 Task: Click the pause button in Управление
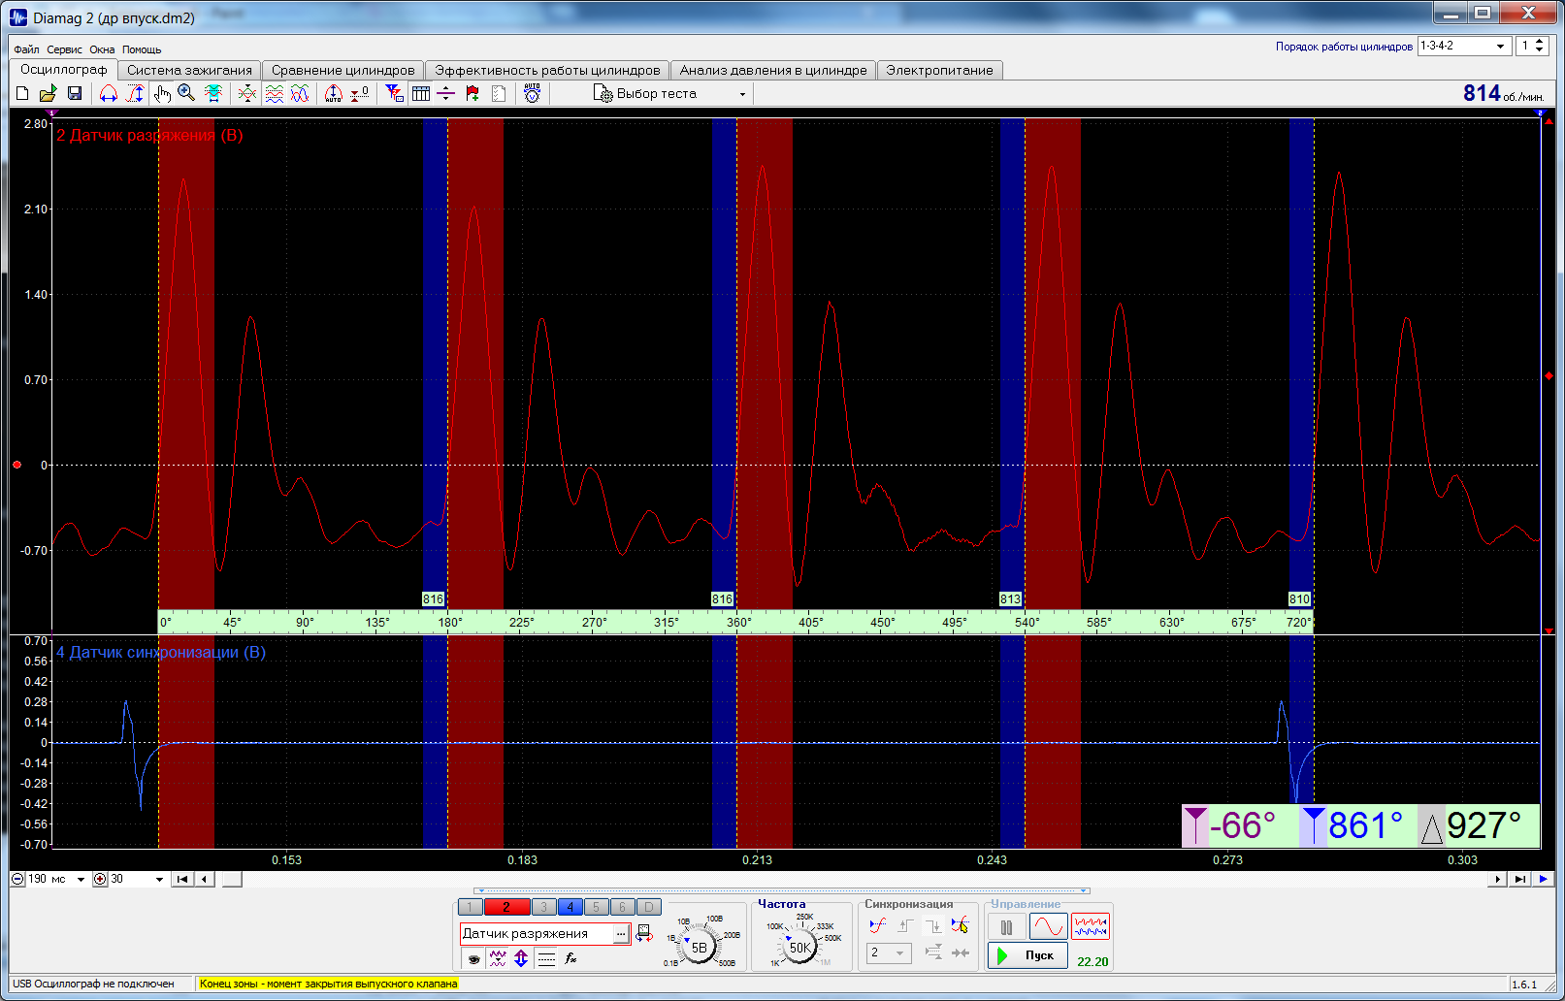click(x=1007, y=927)
